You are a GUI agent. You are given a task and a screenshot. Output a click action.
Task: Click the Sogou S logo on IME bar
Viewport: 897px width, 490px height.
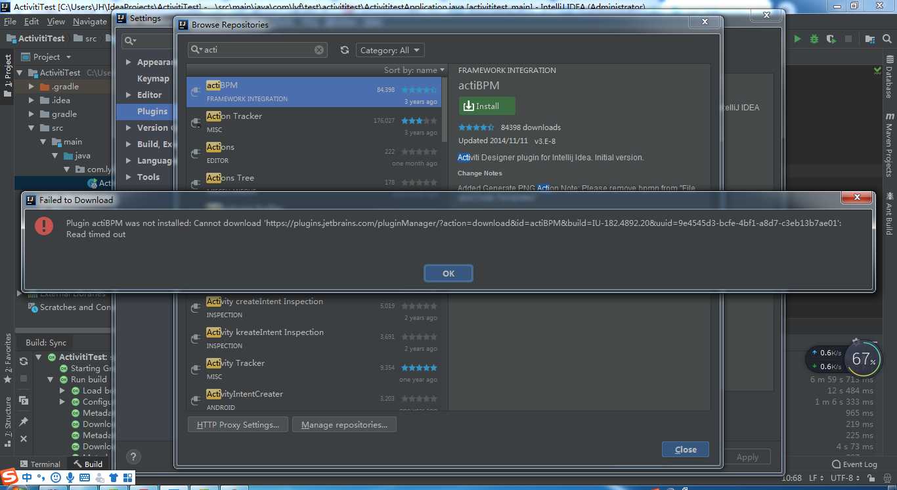(x=9, y=477)
